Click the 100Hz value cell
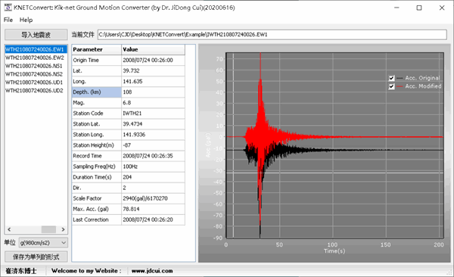Viewport: 454px width, 277px height. click(153, 167)
